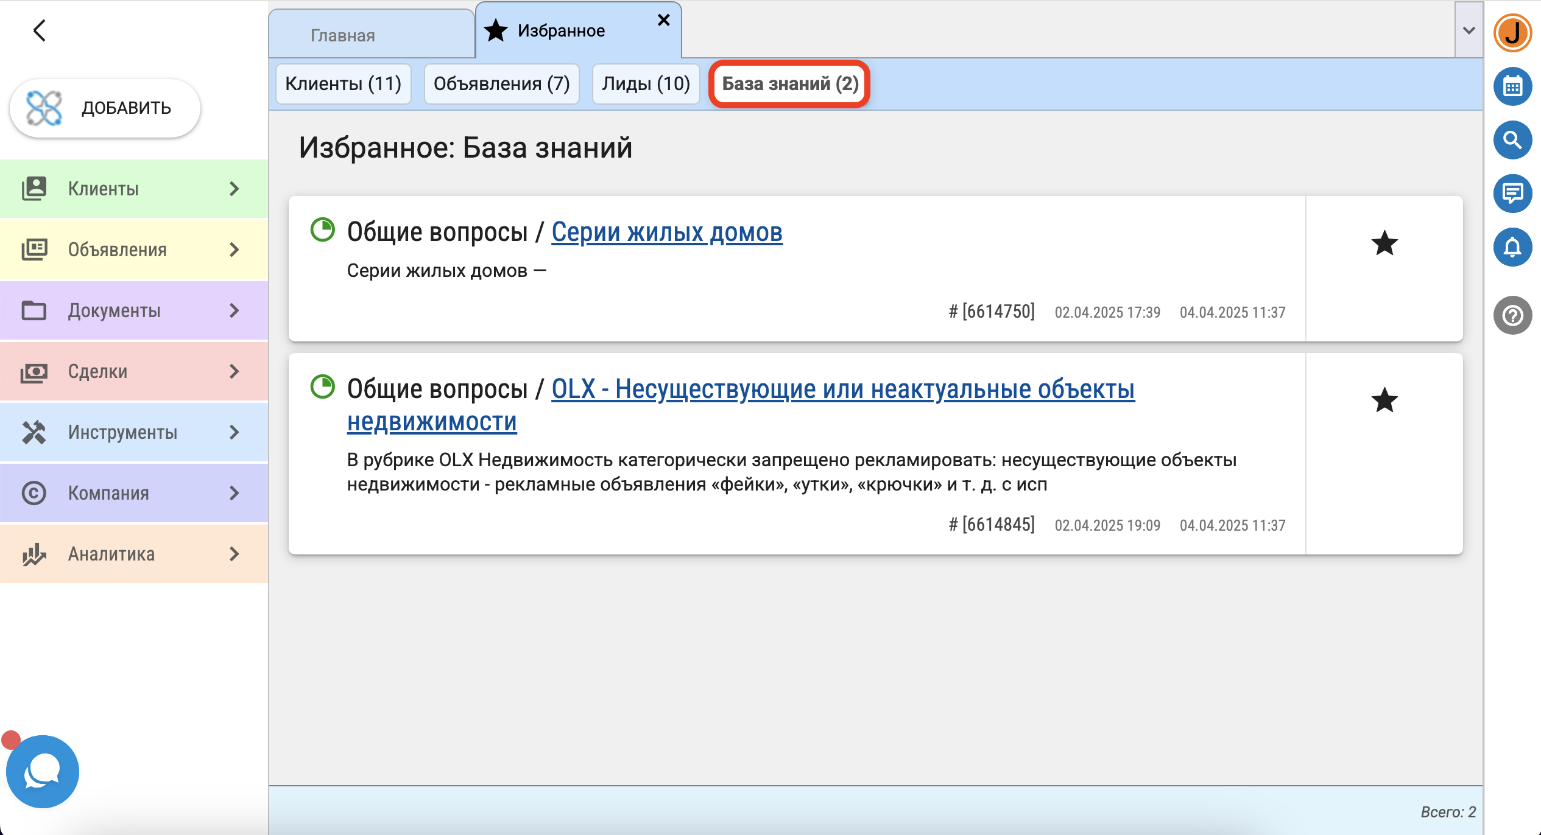
Task: Open the Серии жилых домов link
Action: tap(666, 232)
